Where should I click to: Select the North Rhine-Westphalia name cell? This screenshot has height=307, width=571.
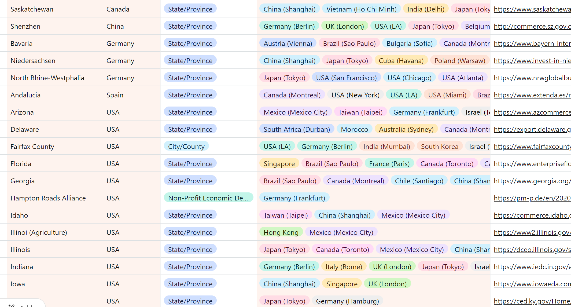click(x=47, y=78)
